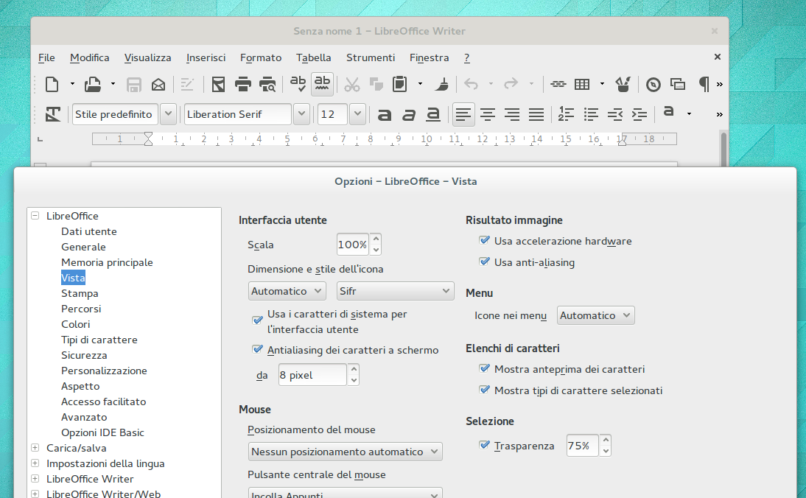Select Dati utente in options tree
The image size is (806, 498).
pyautogui.click(x=89, y=231)
